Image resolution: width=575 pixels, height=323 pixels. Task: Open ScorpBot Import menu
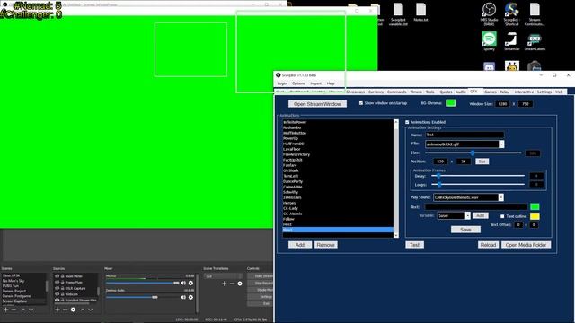click(315, 83)
